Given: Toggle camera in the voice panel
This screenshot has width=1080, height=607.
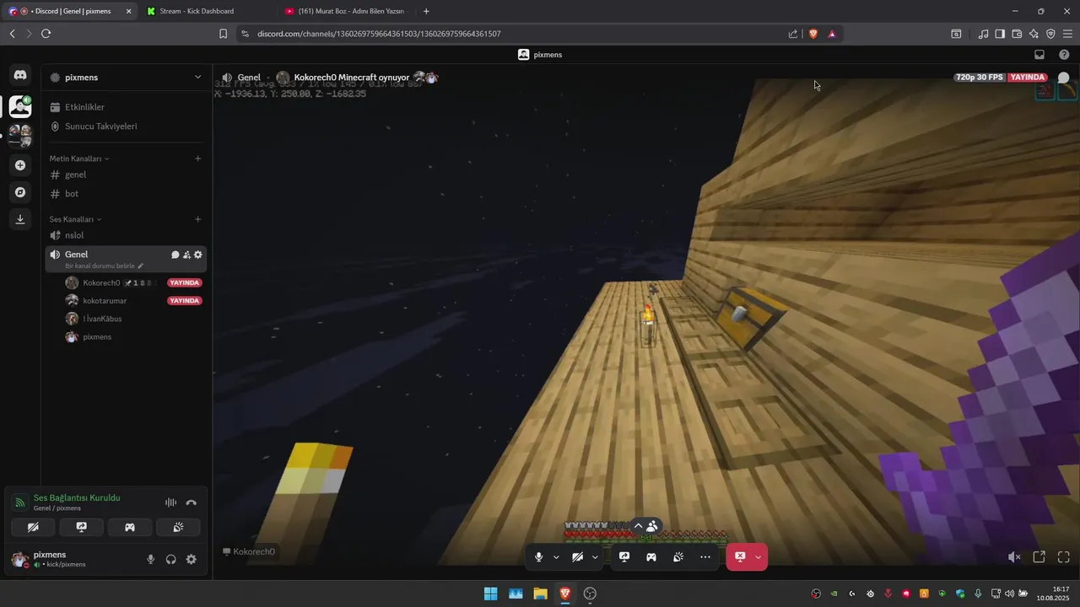Looking at the screenshot, I should [x=33, y=527].
